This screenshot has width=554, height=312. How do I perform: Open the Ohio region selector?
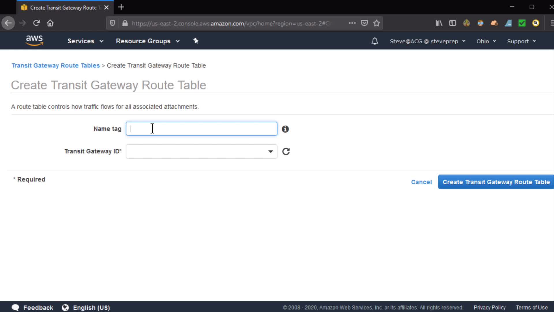click(x=486, y=41)
